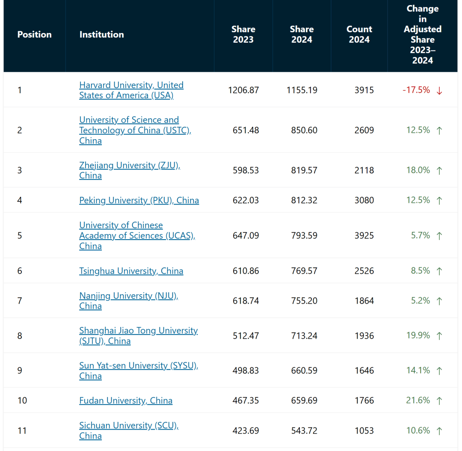Click the up arrow next to 19.9%
The width and height of the screenshot is (462, 451).
click(x=439, y=336)
